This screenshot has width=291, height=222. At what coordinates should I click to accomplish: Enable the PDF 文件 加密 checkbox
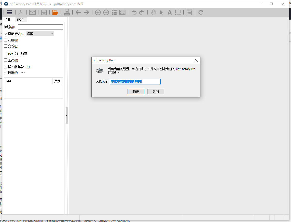pos(6,54)
